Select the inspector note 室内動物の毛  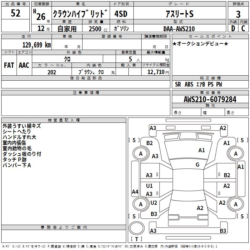[x=17, y=148]
